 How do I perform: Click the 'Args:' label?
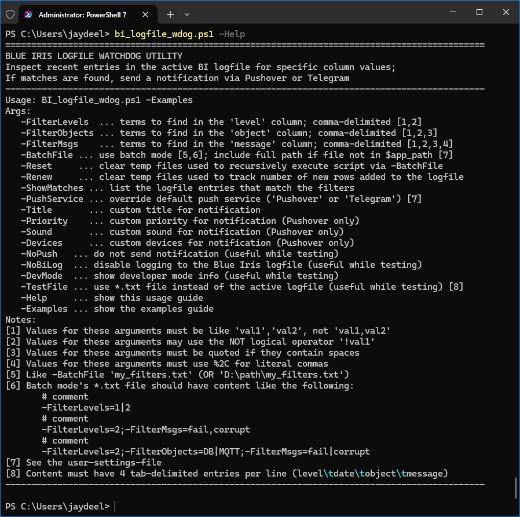[x=18, y=111]
